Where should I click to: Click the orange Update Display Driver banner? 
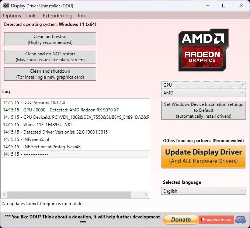tap(203, 156)
